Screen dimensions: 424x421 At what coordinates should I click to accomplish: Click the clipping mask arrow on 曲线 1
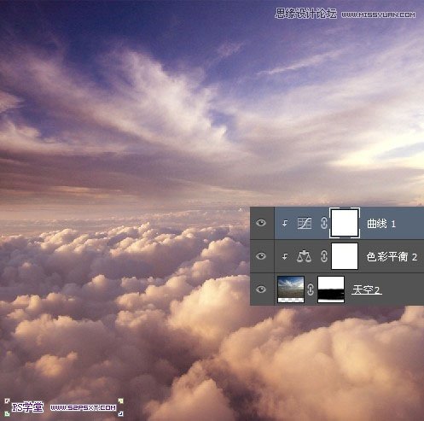(285, 224)
